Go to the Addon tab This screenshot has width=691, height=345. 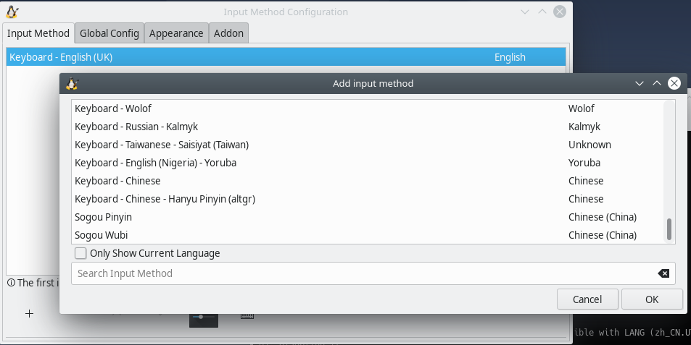coord(229,33)
